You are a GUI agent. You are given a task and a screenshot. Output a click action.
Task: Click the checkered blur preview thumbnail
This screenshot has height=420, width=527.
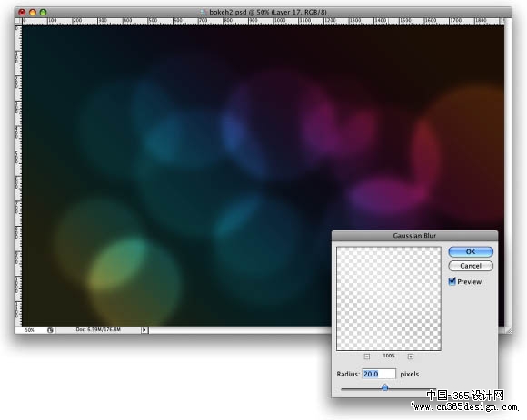[x=389, y=298]
